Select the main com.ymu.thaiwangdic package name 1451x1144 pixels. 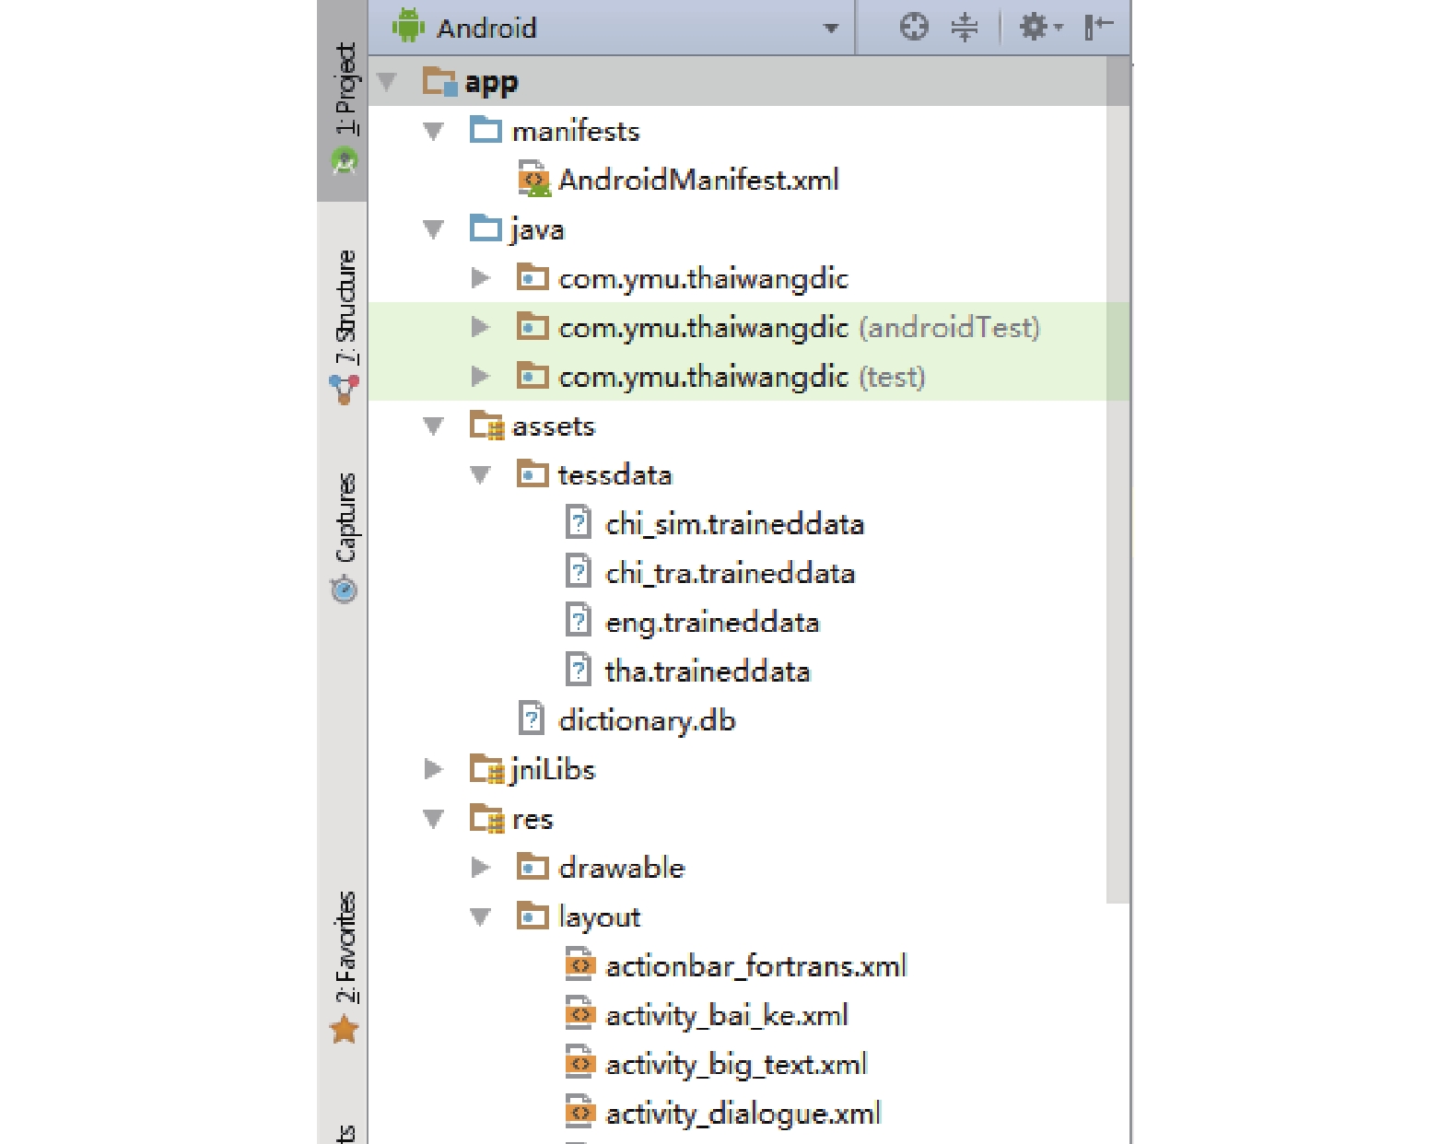click(x=704, y=278)
